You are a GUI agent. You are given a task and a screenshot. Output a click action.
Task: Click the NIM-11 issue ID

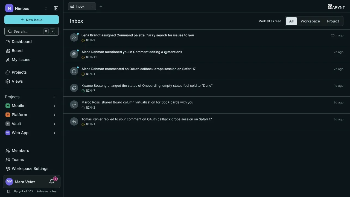(91, 57)
